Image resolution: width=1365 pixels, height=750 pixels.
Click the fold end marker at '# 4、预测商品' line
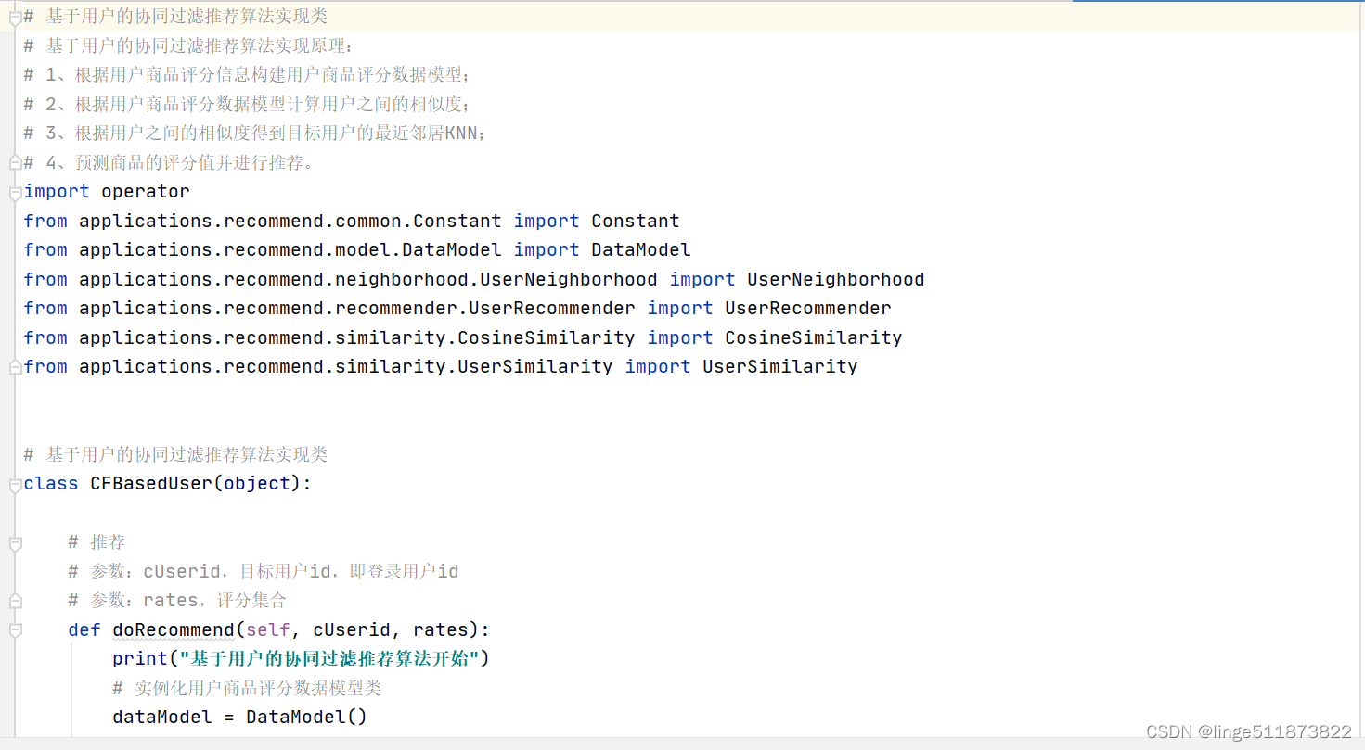pyautogui.click(x=15, y=163)
